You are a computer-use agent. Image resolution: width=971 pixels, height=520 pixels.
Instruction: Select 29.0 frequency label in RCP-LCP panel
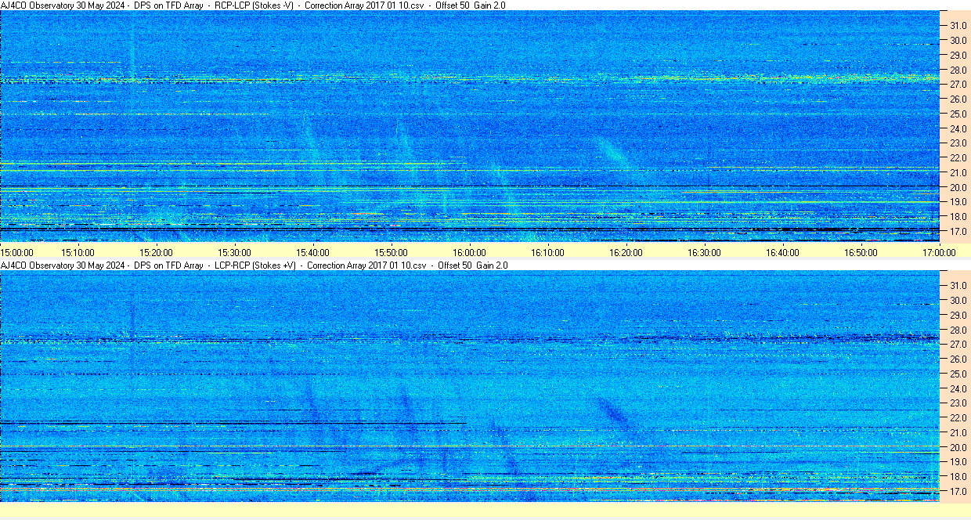pyautogui.click(x=958, y=55)
